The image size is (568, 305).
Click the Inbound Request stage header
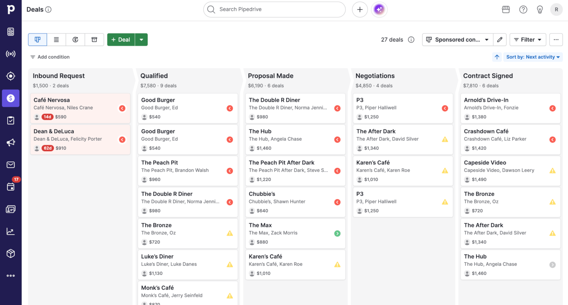[x=59, y=76]
